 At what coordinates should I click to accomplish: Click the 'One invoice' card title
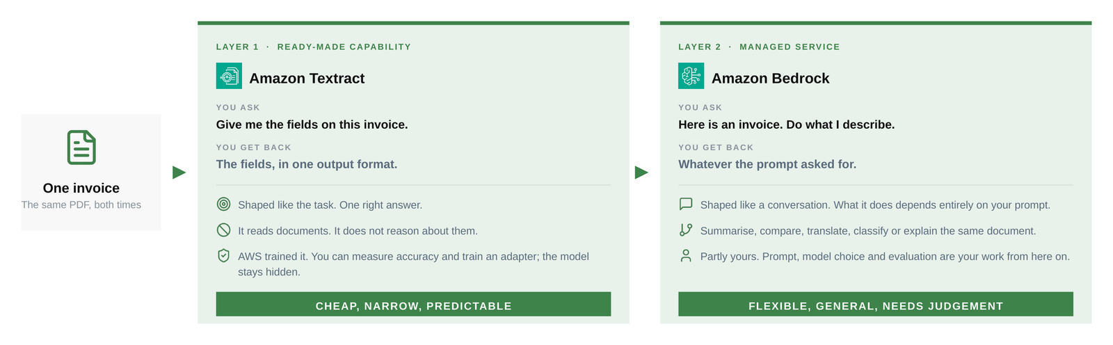click(81, 188)
